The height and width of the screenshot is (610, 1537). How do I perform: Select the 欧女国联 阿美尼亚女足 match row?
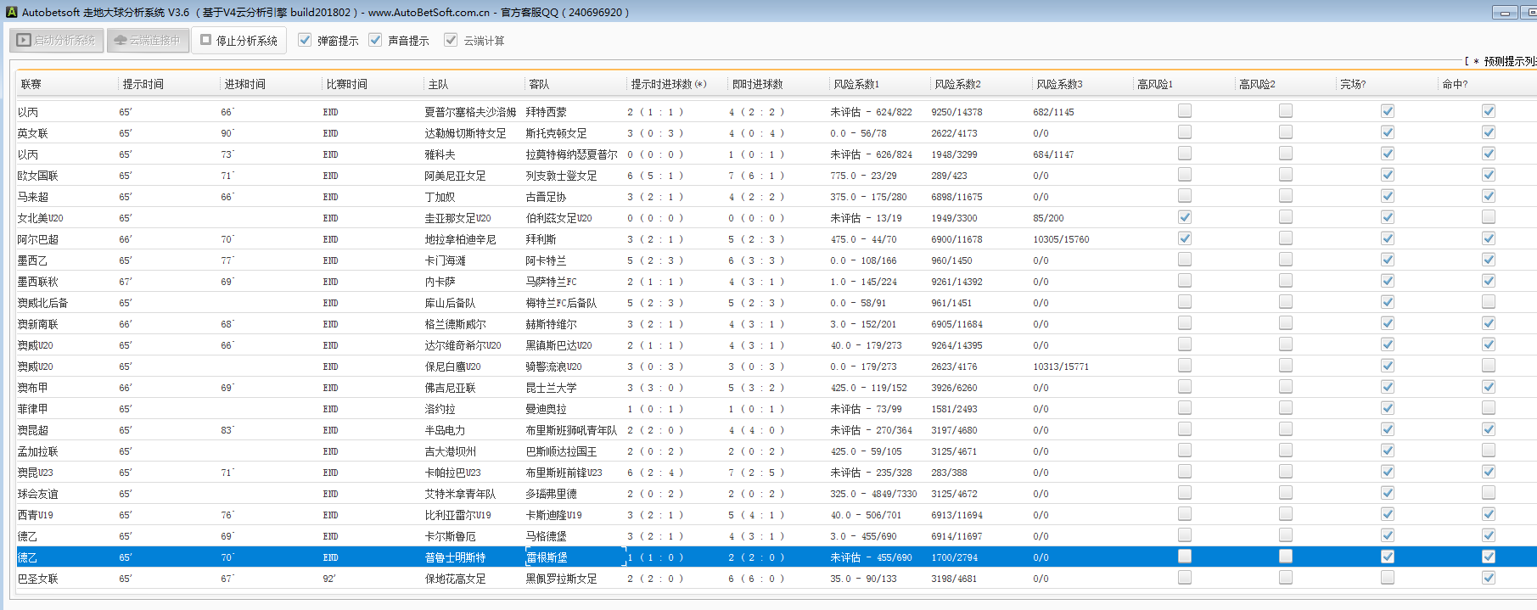coord(456,176)
